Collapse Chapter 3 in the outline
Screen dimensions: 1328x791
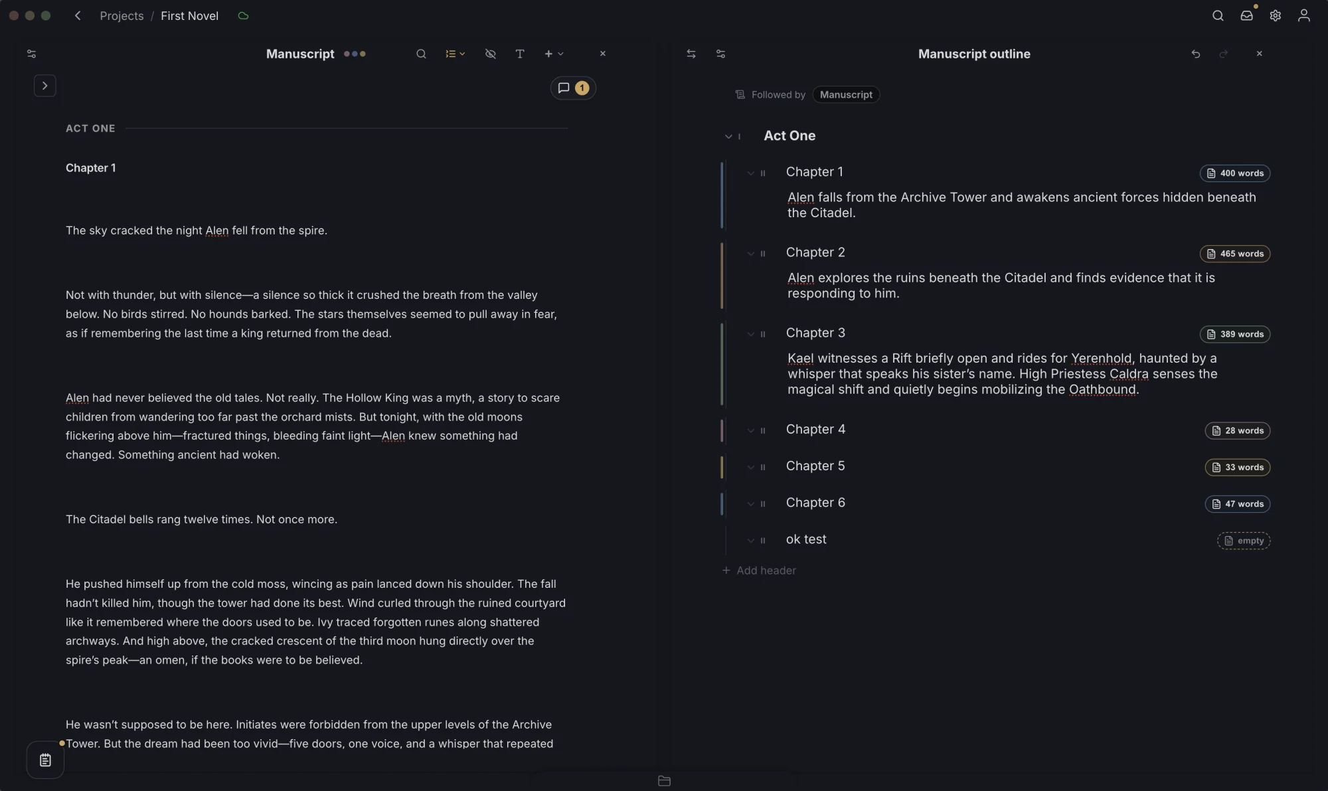[x=751, y=334]
